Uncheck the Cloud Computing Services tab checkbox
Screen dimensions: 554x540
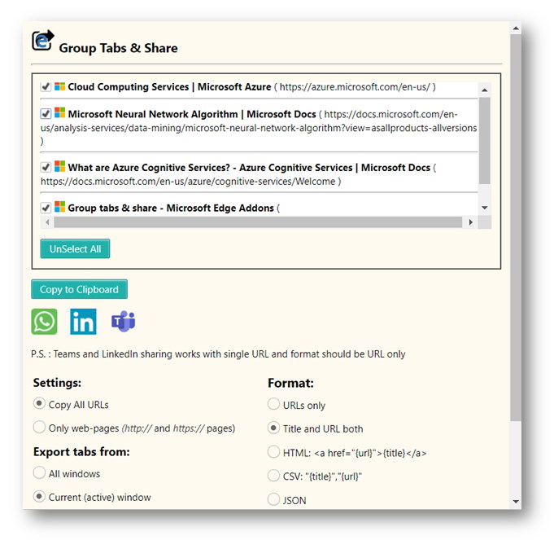pyautogui.click(x=46, y=86)
